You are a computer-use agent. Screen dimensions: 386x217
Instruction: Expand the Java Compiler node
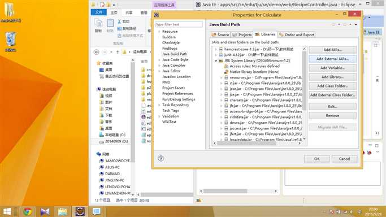pos(159,66)
